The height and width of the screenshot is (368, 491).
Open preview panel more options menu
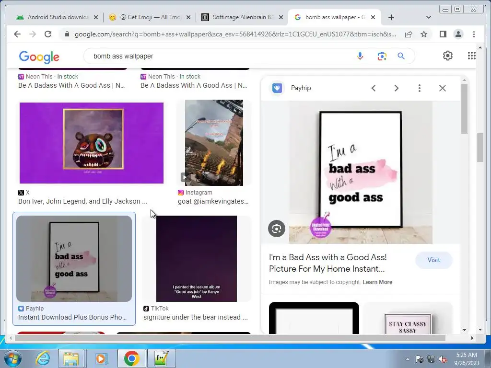point(419,88)
